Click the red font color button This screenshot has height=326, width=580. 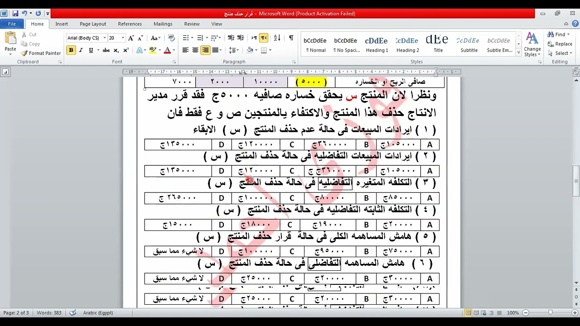click(x=167, y=50)
